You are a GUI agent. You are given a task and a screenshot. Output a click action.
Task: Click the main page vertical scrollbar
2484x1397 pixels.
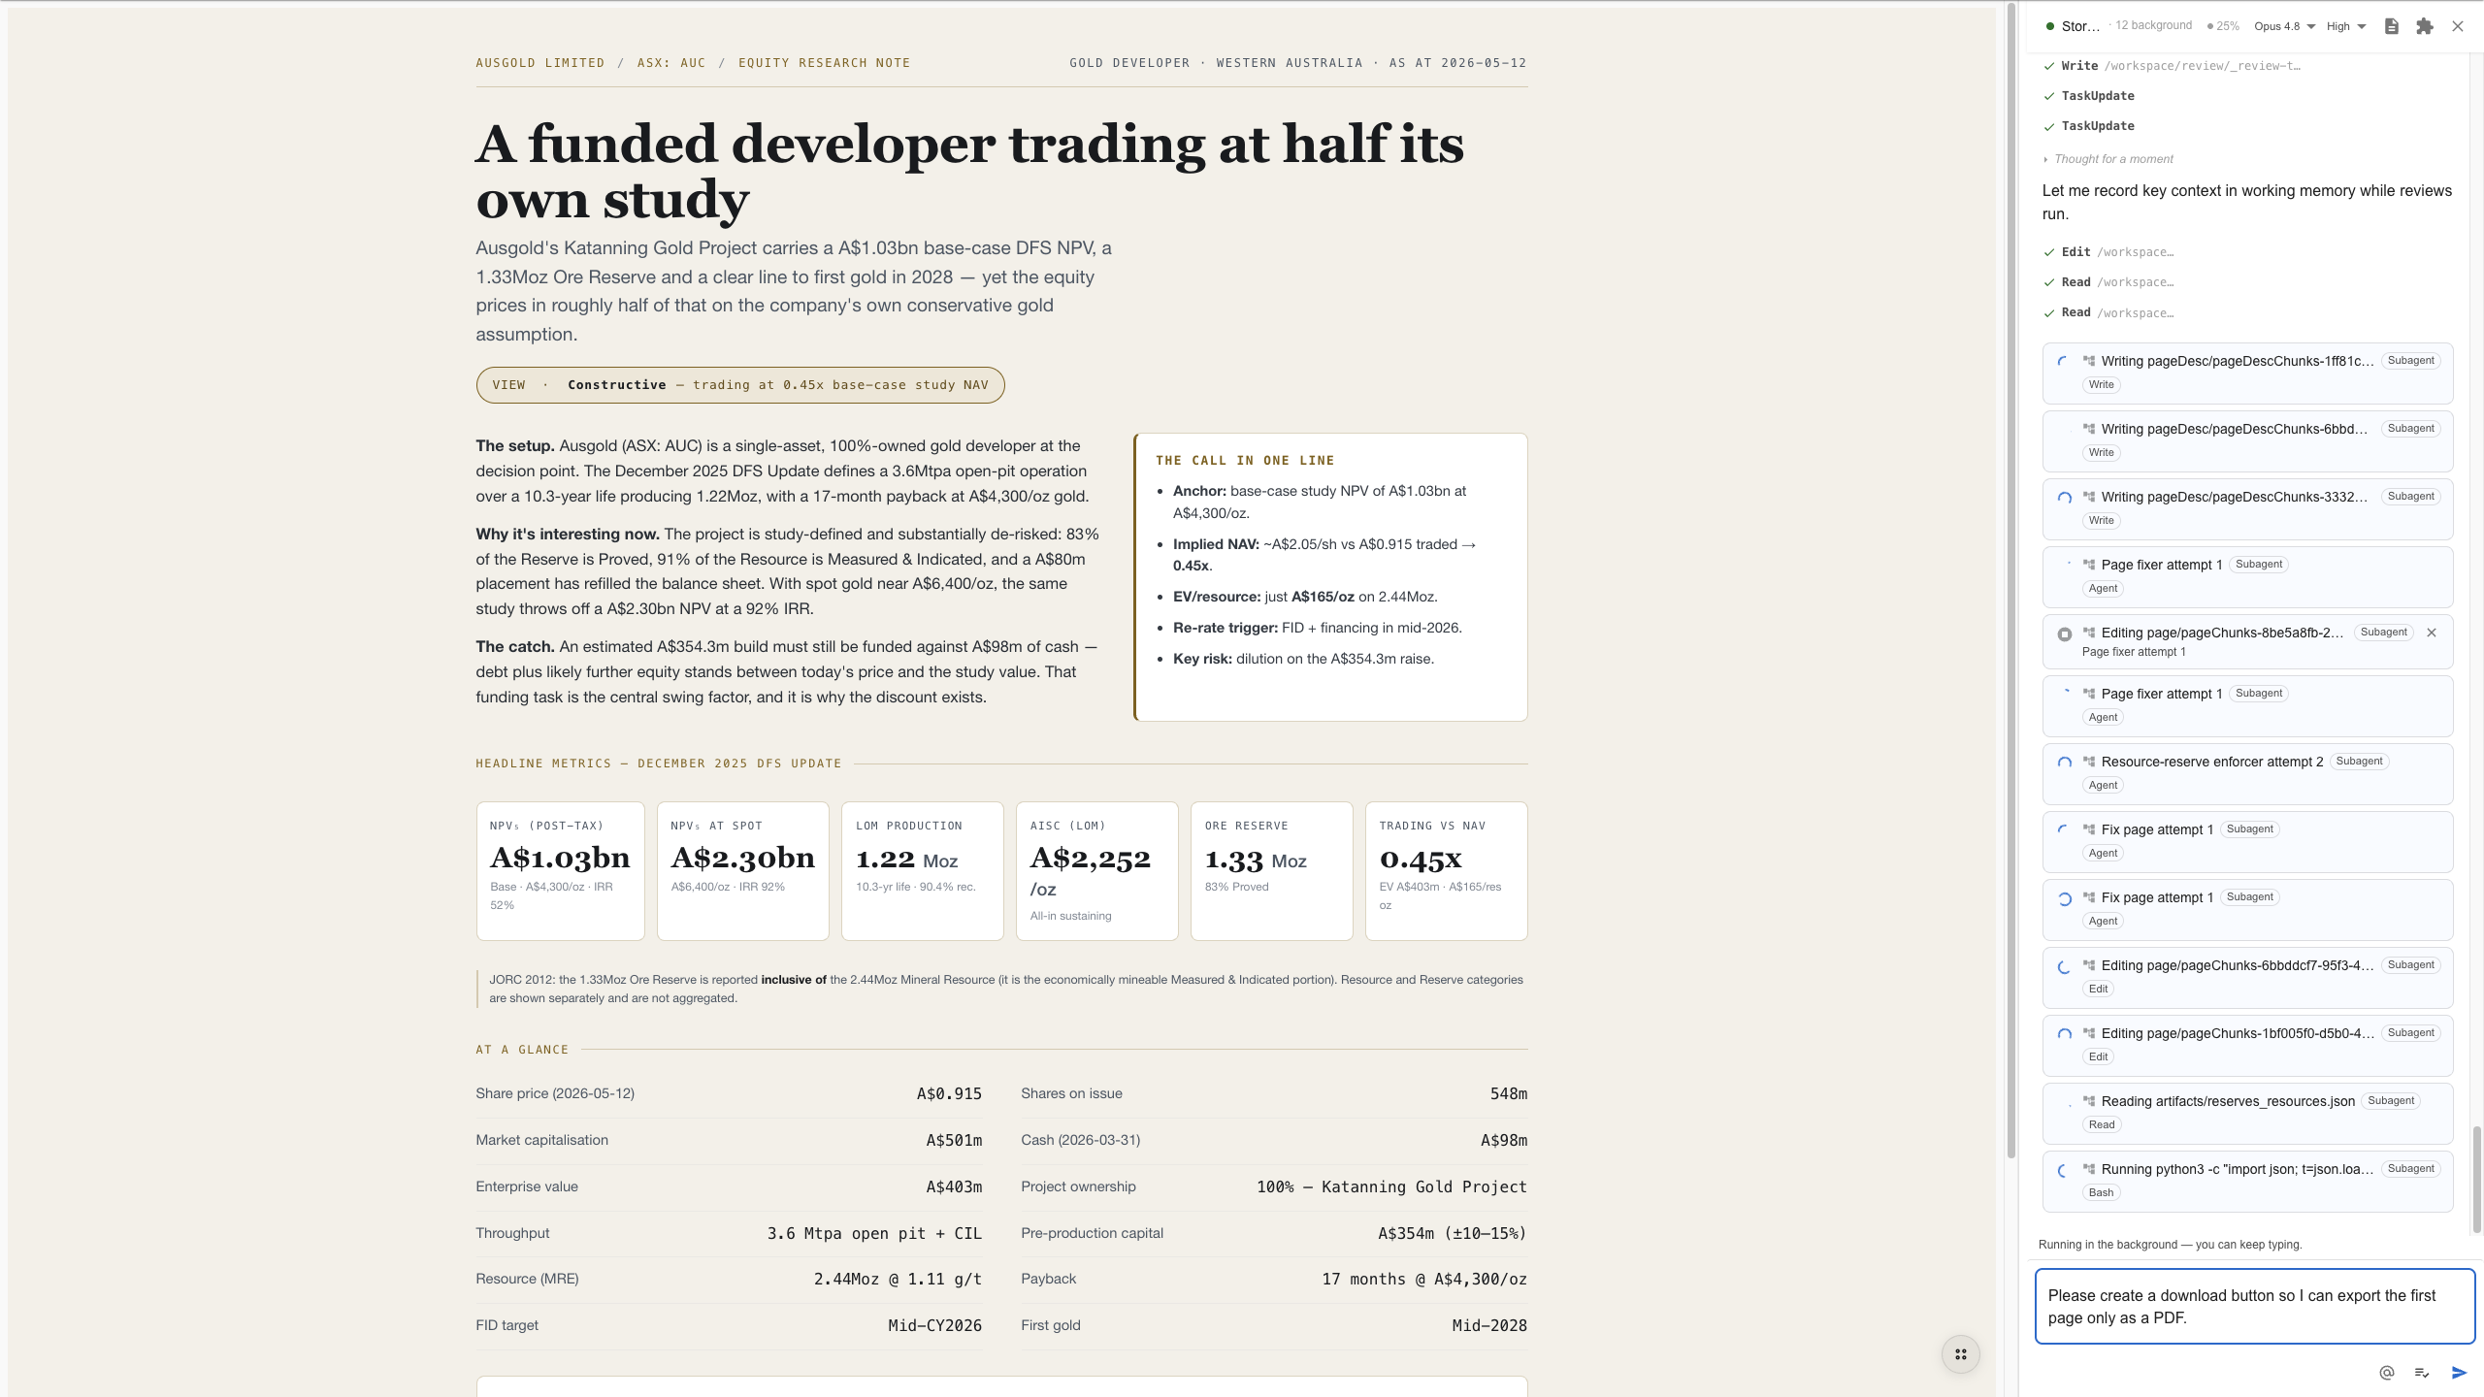pos(2011,582)
